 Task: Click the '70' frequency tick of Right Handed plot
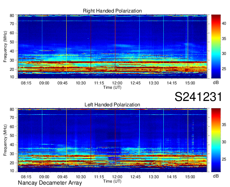point(12,24)
